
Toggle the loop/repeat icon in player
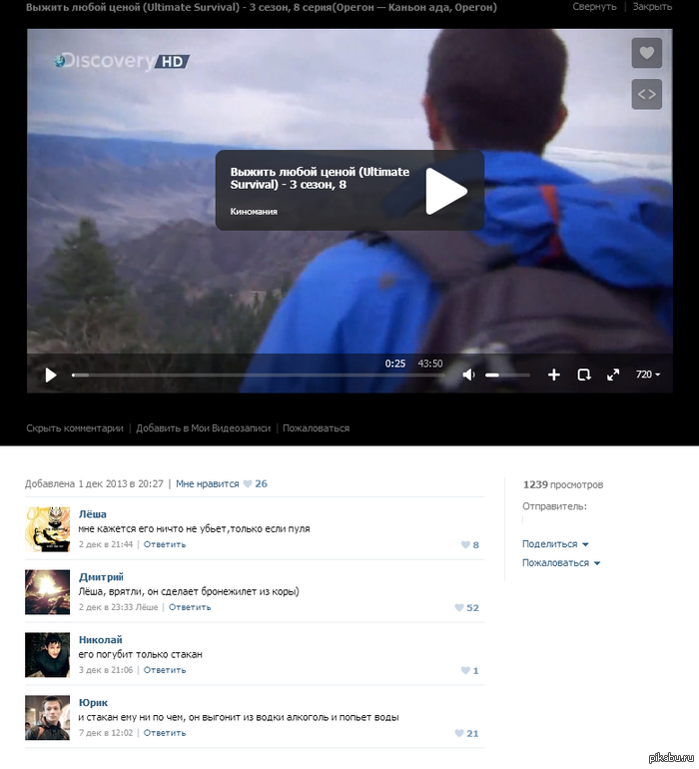(584, 375)
